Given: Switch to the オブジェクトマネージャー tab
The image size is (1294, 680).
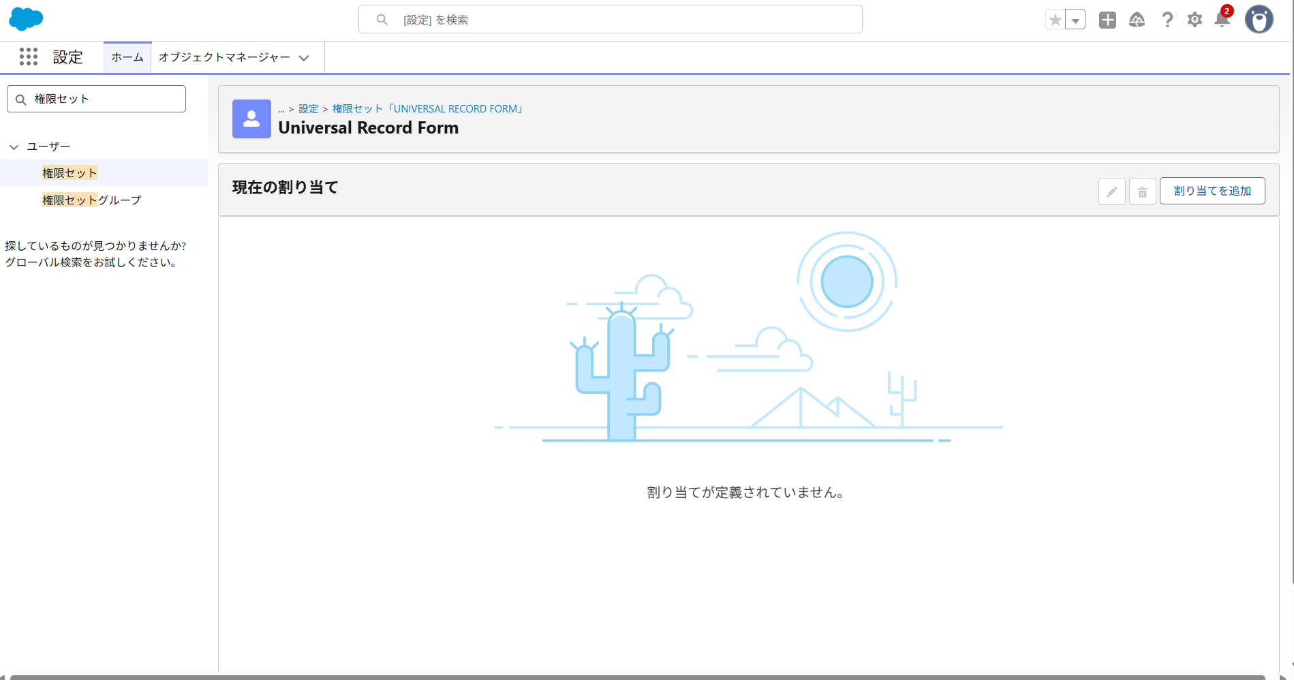Looking at the screenshot, I should (x=223, y=58).
